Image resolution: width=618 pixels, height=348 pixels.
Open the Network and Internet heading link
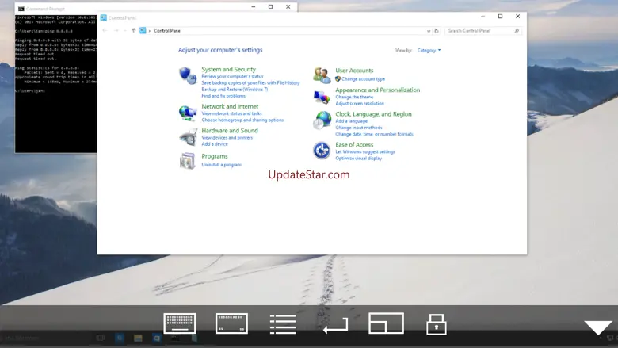coord(230,106)
